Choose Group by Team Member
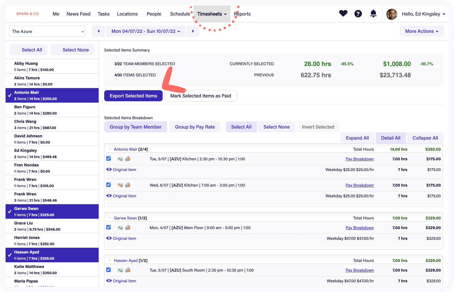The width and height of the screenshot is (454, 292). pyautogui.click(x=136, y=127)
